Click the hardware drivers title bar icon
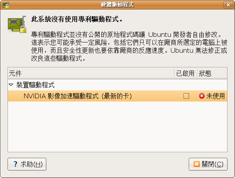235x178 pixels. pyautogui.click(x=6, y=5)
